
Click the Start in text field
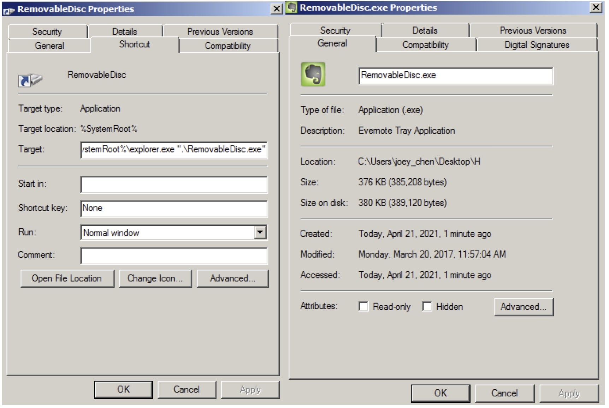pyautogui.click(x=173, y=185)
